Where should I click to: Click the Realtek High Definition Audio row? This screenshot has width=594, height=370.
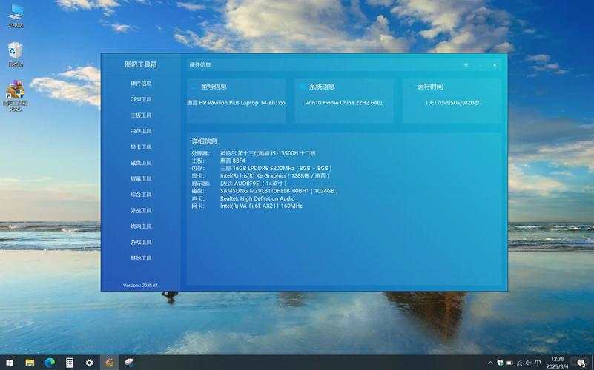242,198
